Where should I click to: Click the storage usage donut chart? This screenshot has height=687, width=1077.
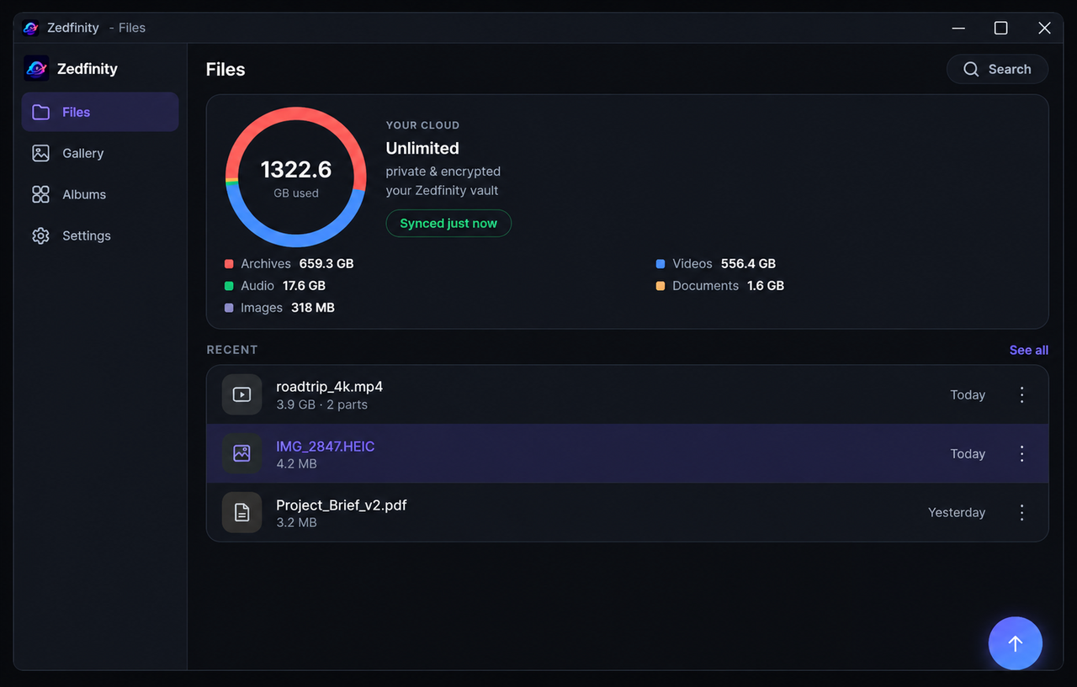pos(295,177)
